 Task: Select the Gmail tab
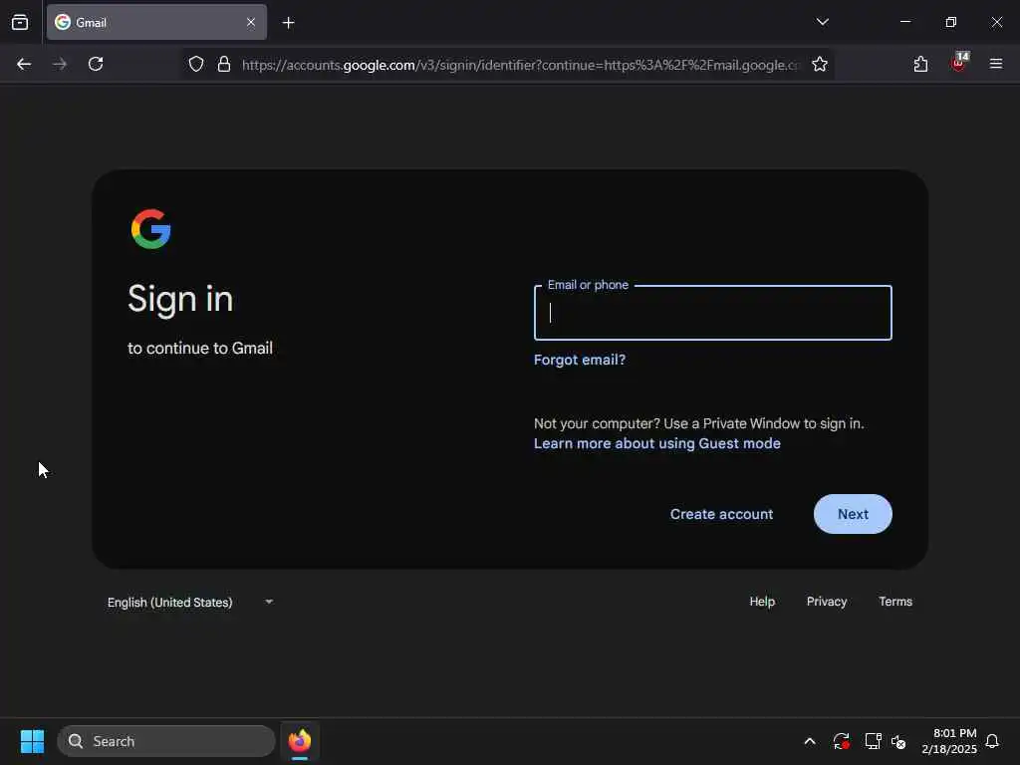point(156,22)
